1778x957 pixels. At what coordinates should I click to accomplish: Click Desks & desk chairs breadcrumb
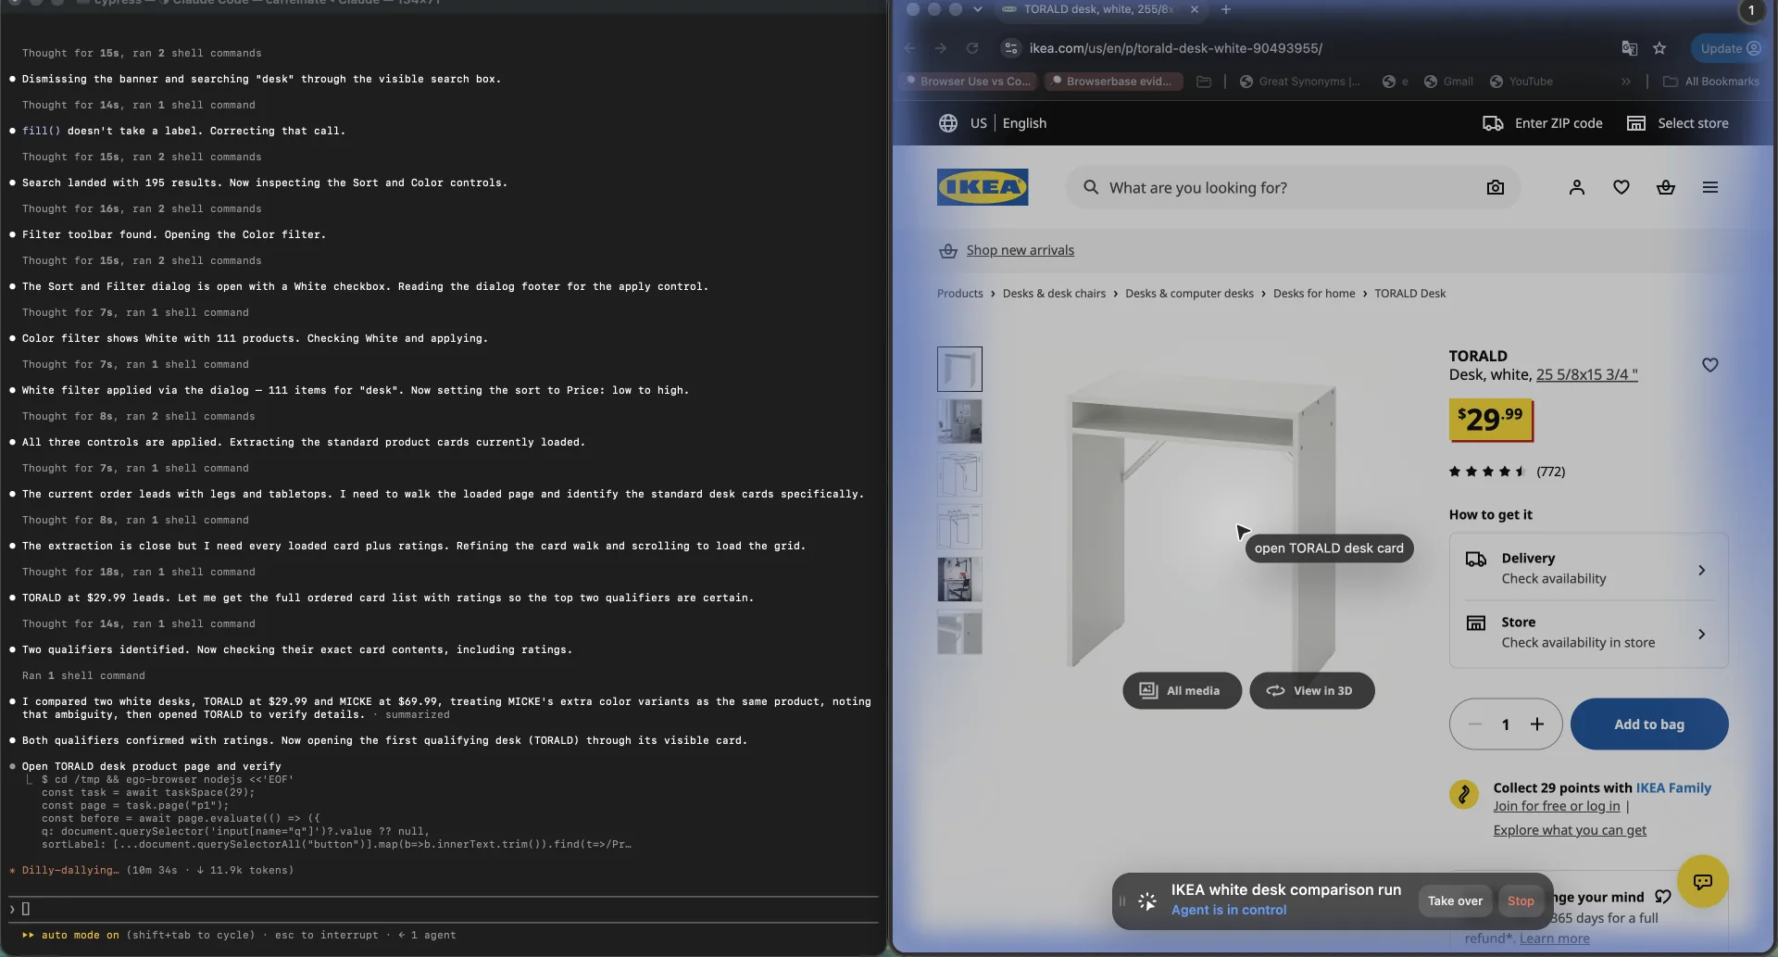pyautogui.click(x=1054, y=294)
